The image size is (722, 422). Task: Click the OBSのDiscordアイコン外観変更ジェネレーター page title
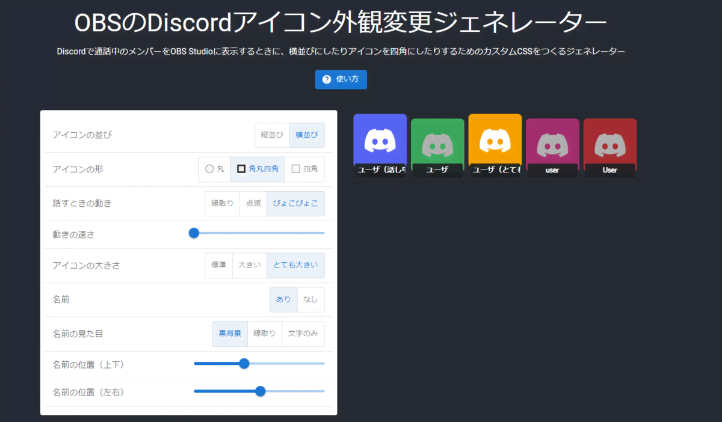(341, 23)
